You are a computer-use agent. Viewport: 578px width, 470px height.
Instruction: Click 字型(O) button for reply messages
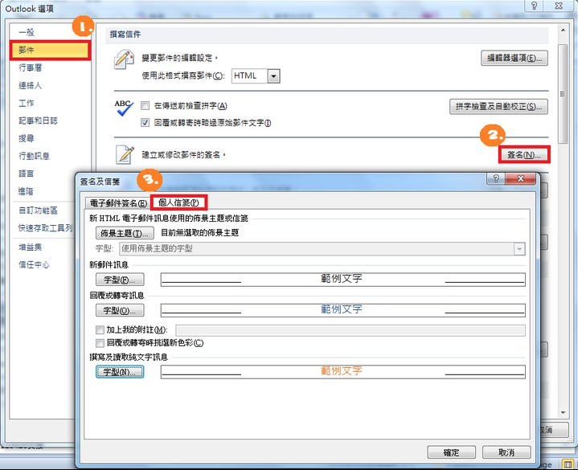pyautogui.click(x=120, y=310)
